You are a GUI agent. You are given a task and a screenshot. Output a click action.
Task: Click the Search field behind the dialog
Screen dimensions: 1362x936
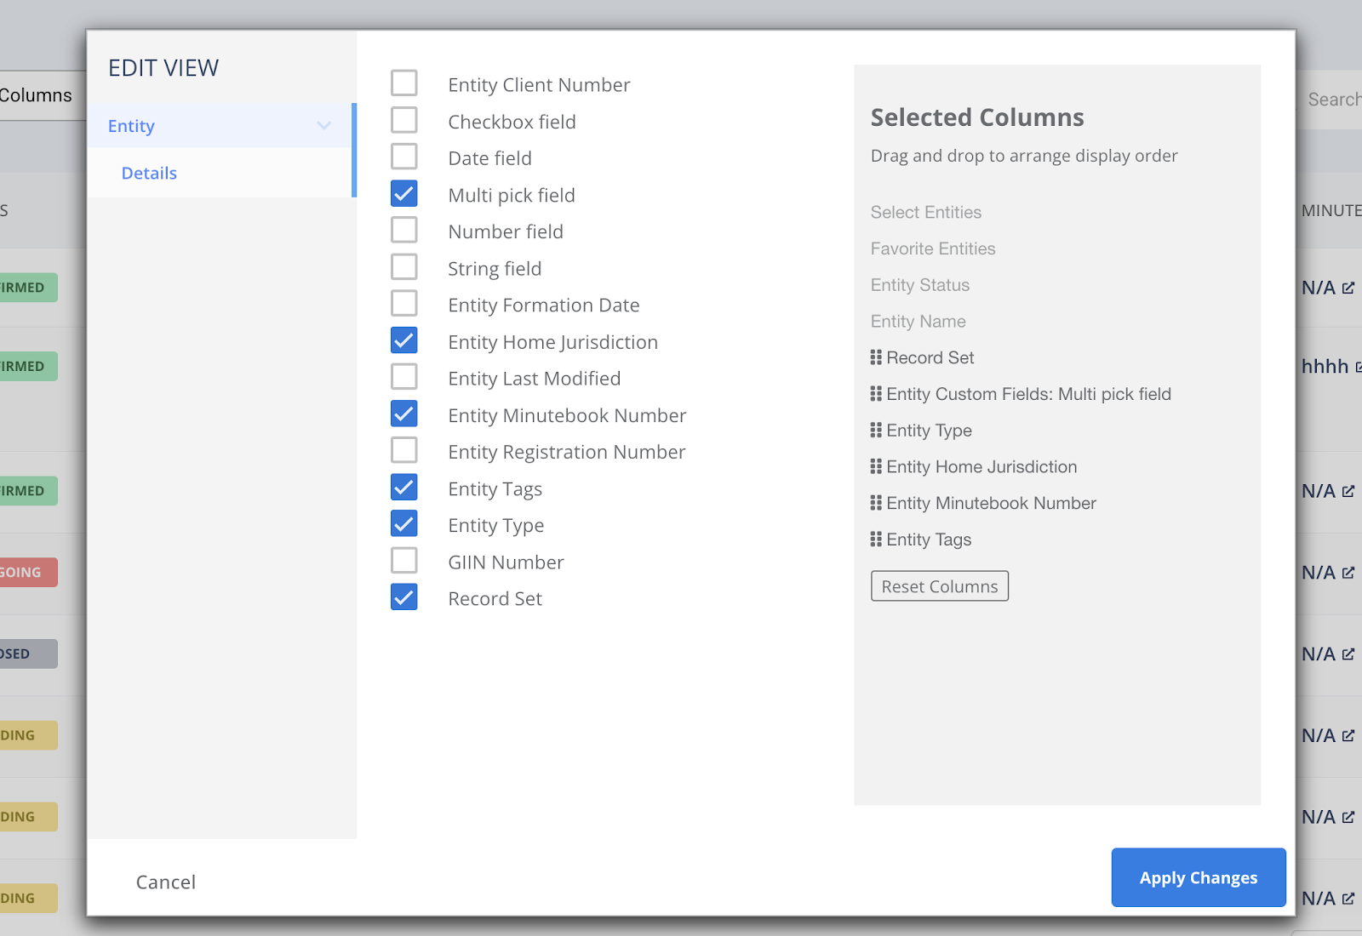pyautogui.click(x=1332, y=100)
